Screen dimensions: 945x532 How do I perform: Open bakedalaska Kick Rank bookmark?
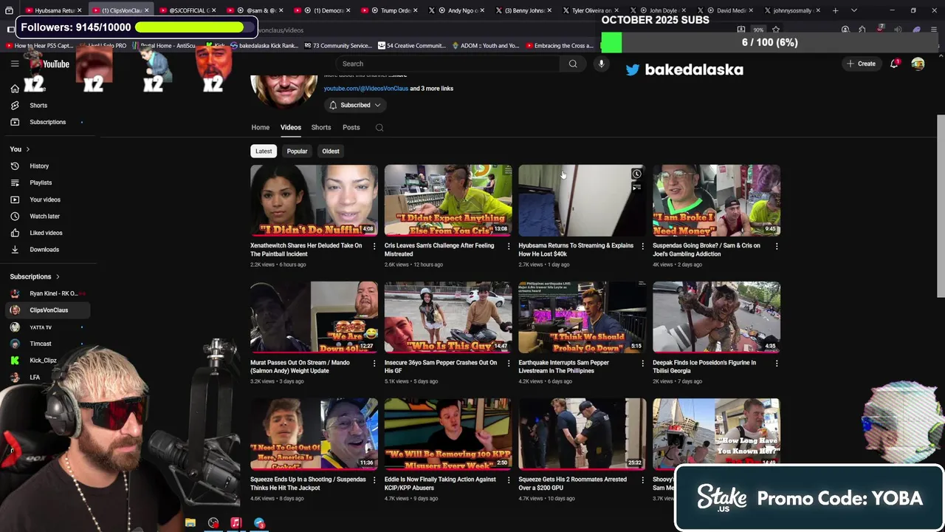(x=264, y=46)
